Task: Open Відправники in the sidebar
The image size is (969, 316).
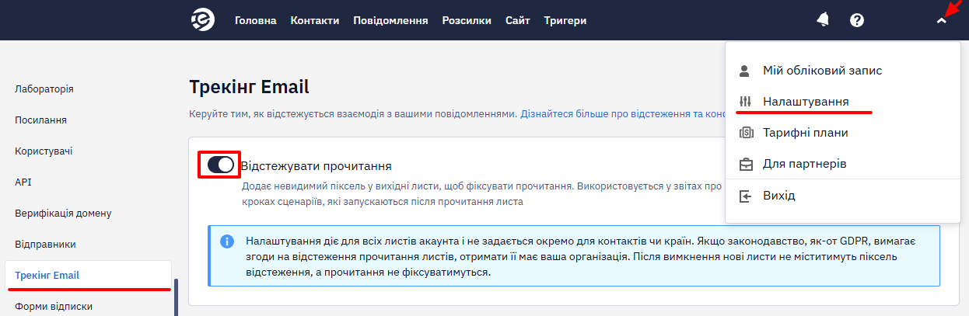Action: [45, 244]
